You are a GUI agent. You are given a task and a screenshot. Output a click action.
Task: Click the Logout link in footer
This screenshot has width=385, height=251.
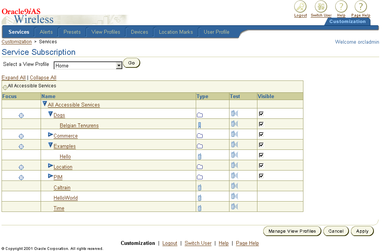tap(170, 243)
